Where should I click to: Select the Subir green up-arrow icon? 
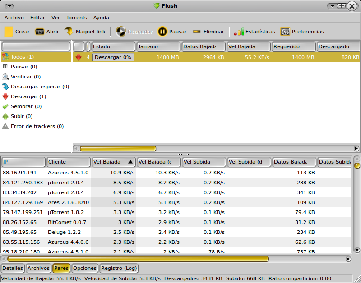[x=5, y=116]
